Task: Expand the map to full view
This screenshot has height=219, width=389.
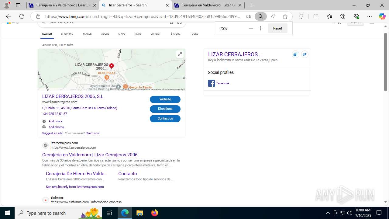Action: tap(180, 54)
